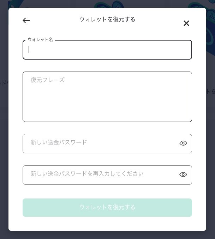
Task: Focus the ウォレット名 input field
Action: (107, 50)
